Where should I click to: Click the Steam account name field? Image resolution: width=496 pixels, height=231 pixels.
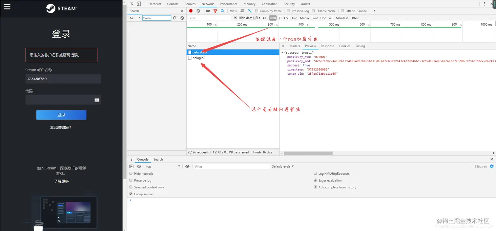(63, 79)
